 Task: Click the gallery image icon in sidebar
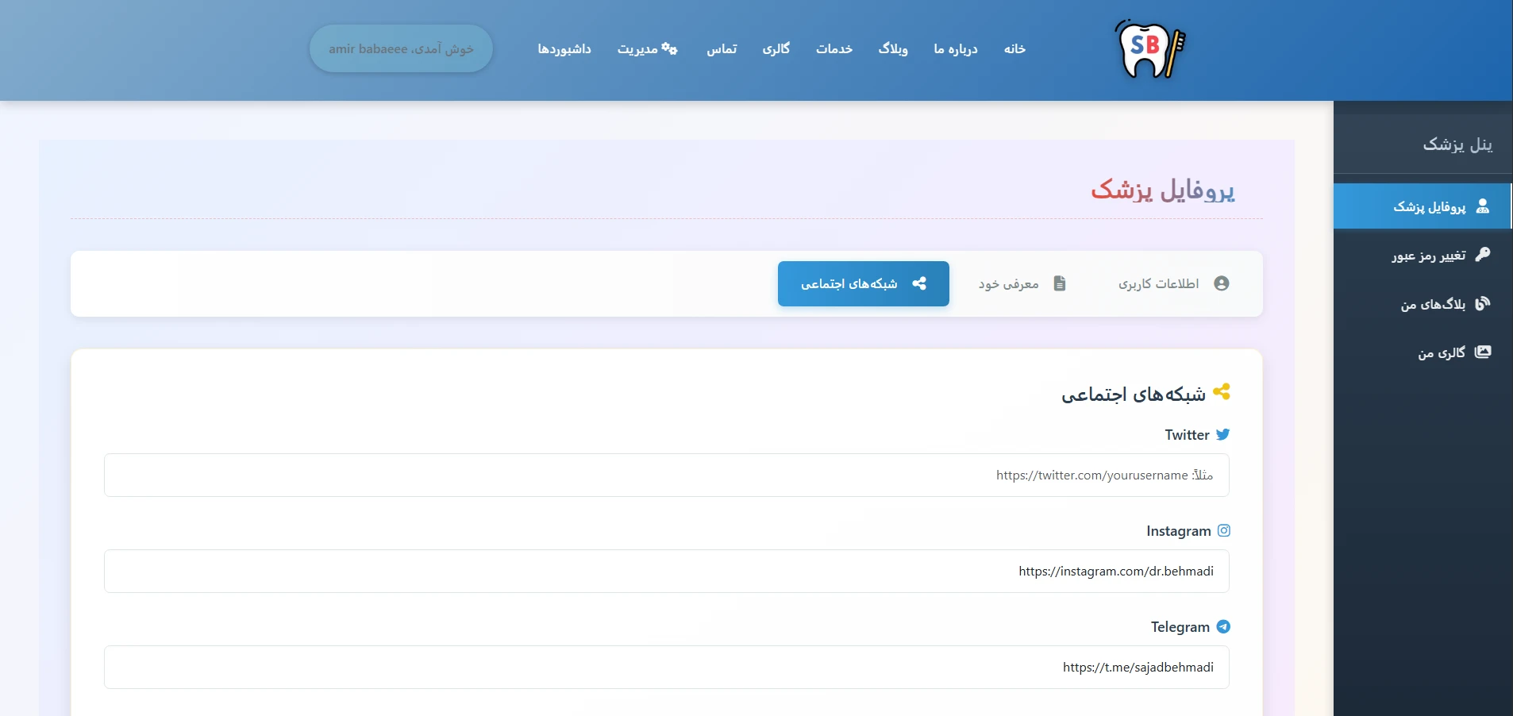tap(1482, 352)
